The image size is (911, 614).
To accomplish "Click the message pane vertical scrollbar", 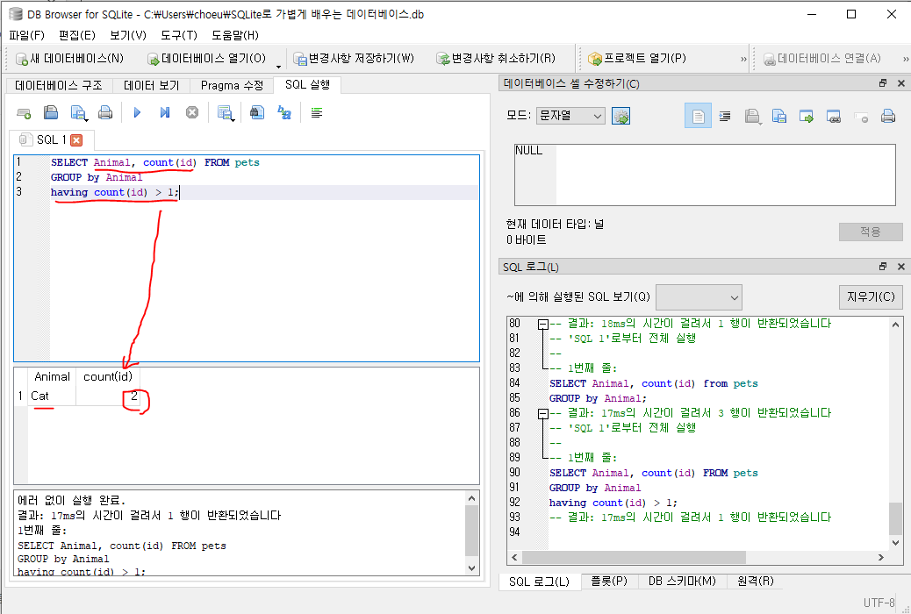I will pos(472,532).
